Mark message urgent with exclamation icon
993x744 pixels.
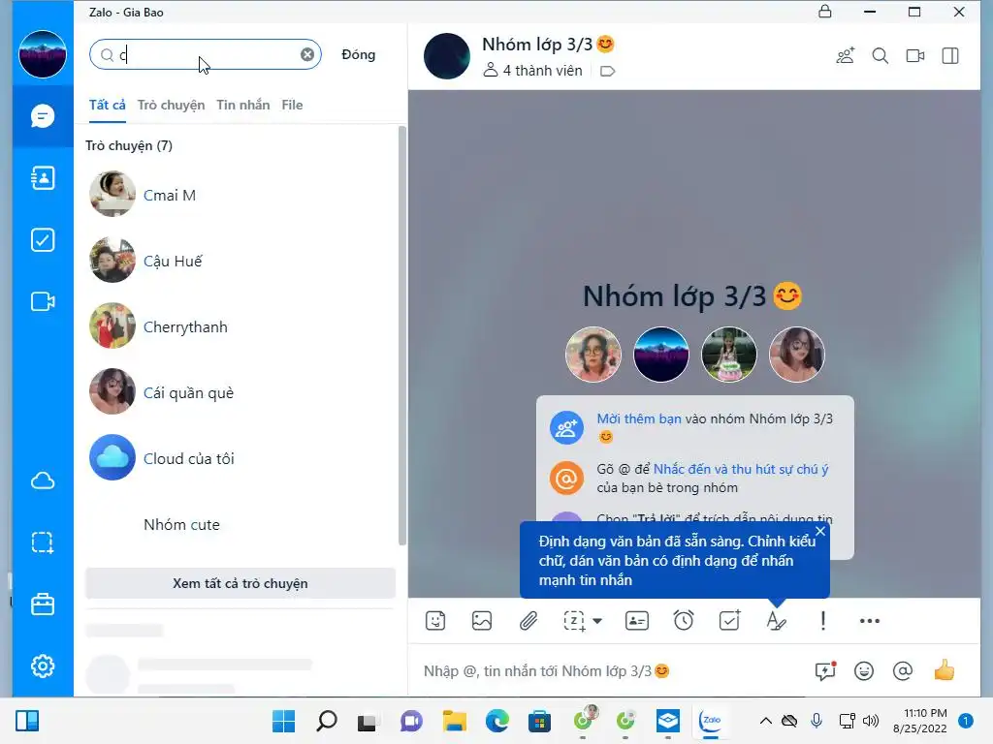[x=822, y=621]
